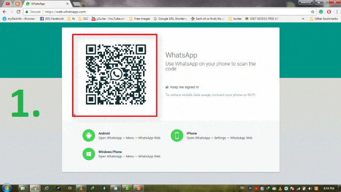341x192 pixels.
Task: Click the Android green icon
Action: [89, 135]
